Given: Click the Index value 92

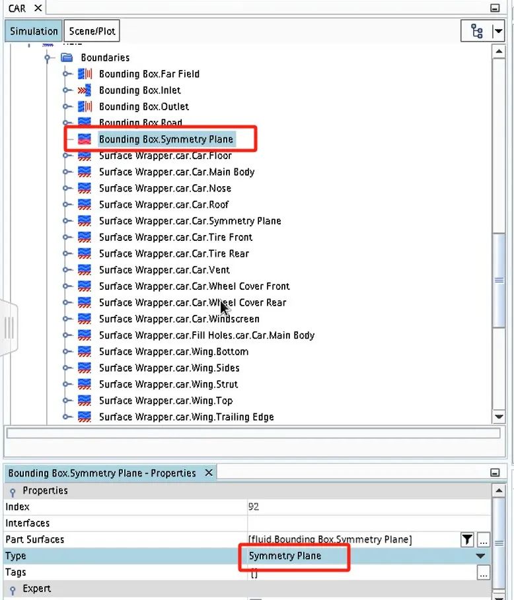Looking at the screenshot, I should pyautogui.click(x=254, y=507).
